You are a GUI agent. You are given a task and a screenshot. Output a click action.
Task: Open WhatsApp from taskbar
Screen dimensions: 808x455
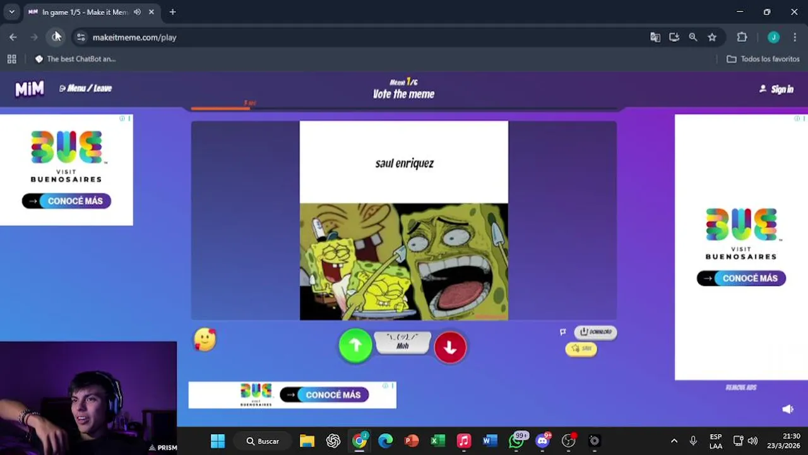516,441
